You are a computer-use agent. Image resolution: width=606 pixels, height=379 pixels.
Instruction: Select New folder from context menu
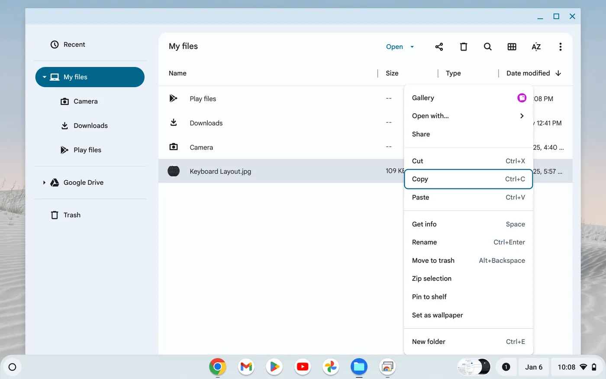(469, 342)
